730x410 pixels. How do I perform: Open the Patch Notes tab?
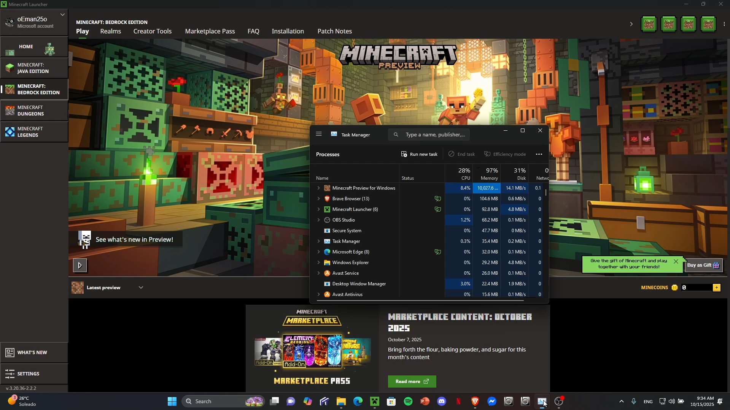(334, 31)
